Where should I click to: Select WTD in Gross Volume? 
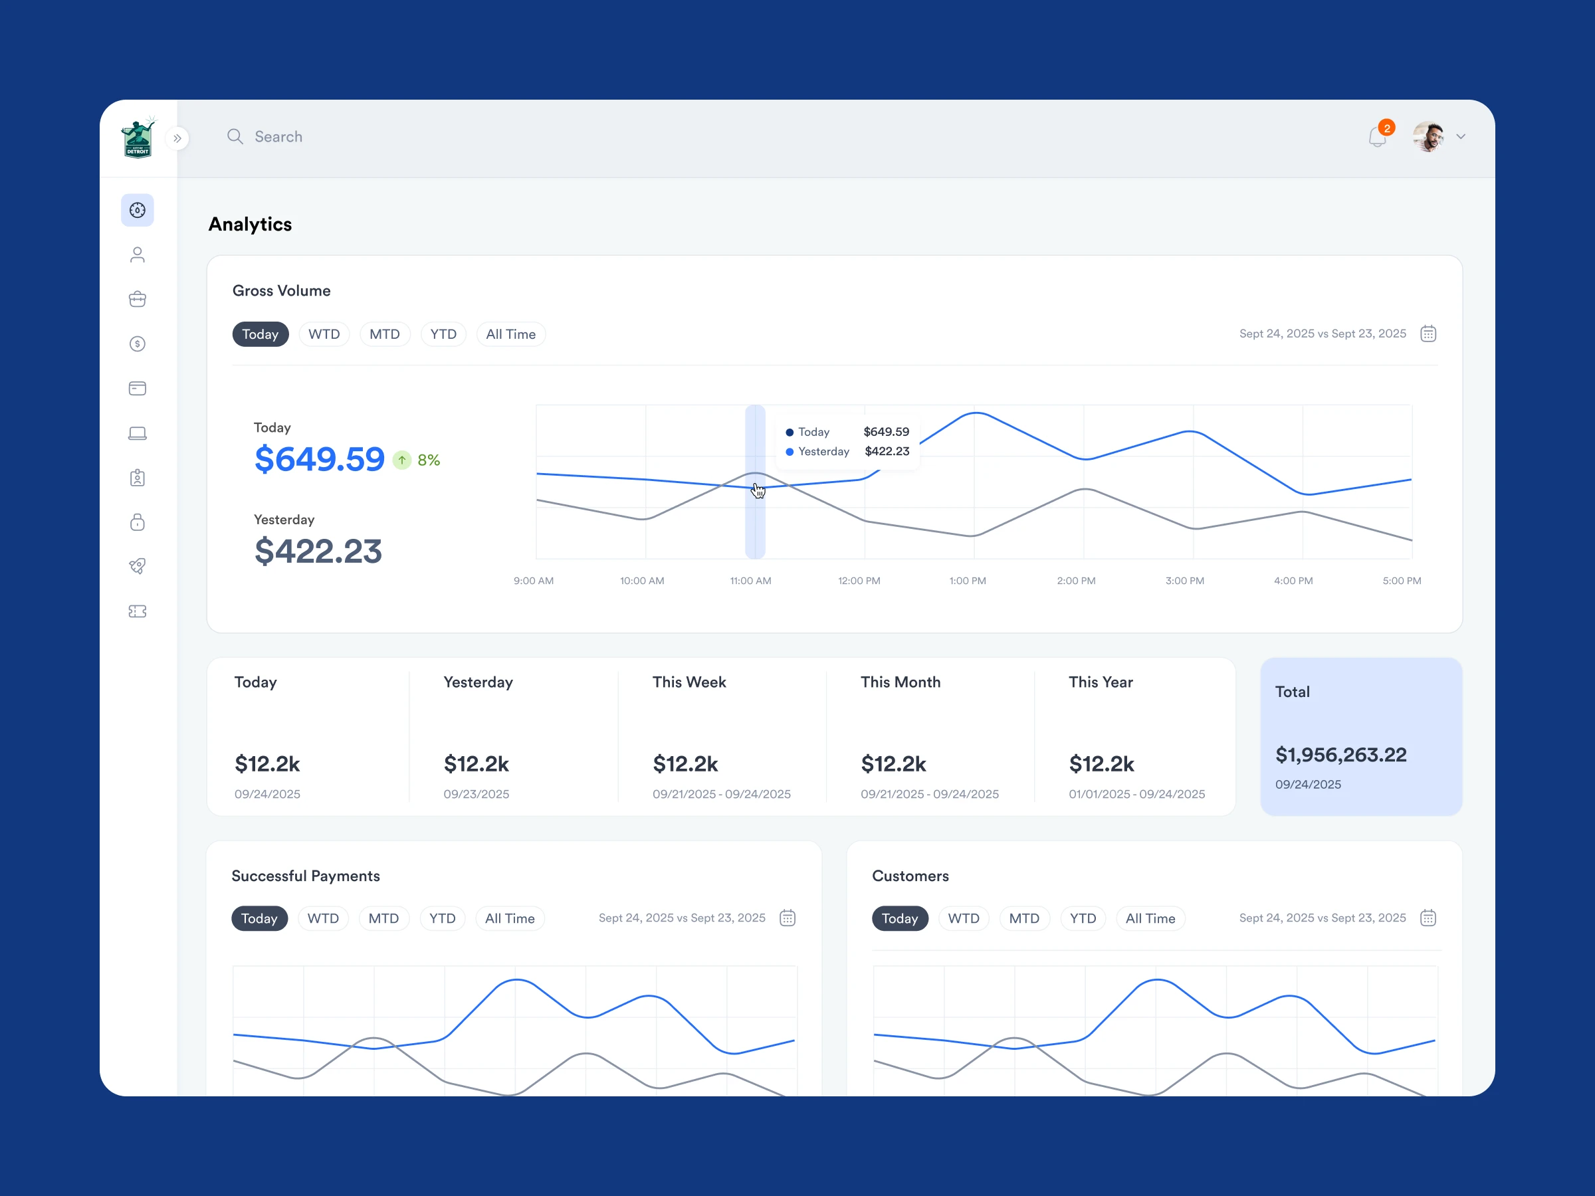click(x=324, y=334)
